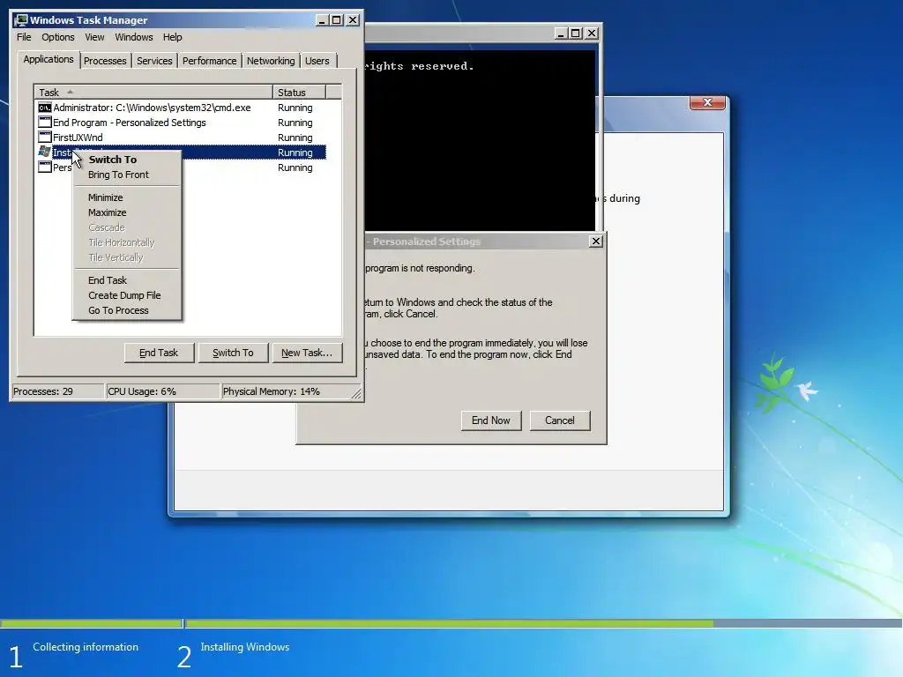903x677 pixels.
Task: Close the command prompt window
Action: pyautogui.click(x=592, y=33)
